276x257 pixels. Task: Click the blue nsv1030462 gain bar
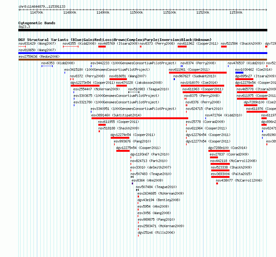[239, 73]
